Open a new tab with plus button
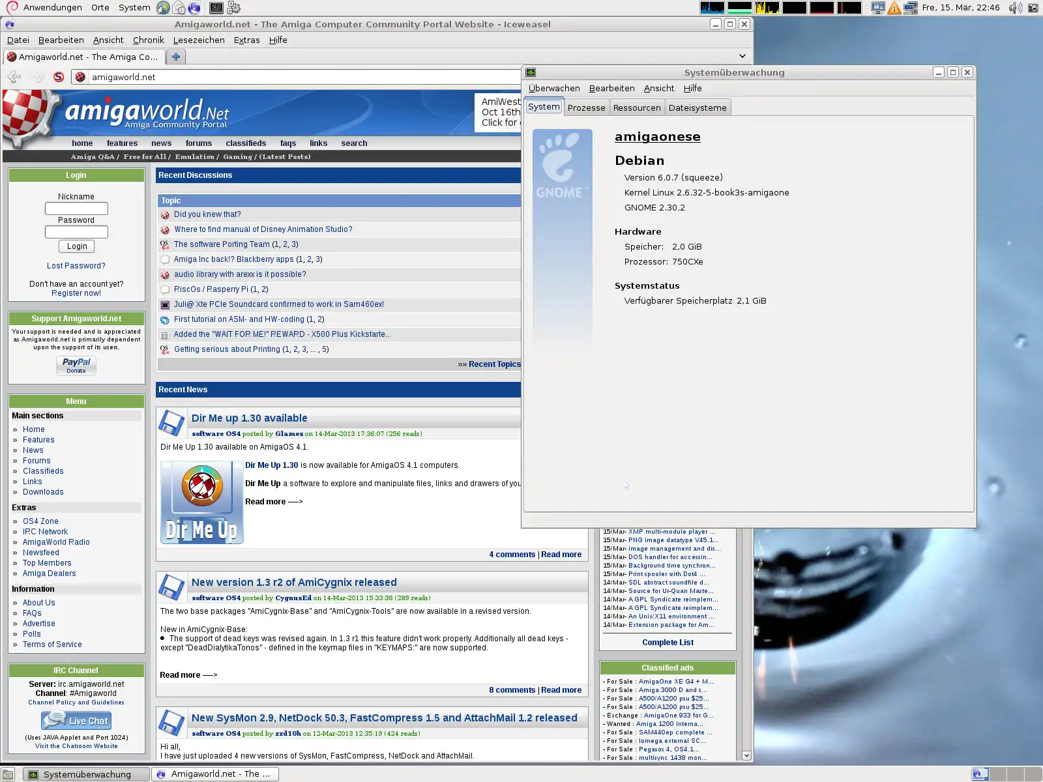This screenshot has height=782, width=1043. 176,57
